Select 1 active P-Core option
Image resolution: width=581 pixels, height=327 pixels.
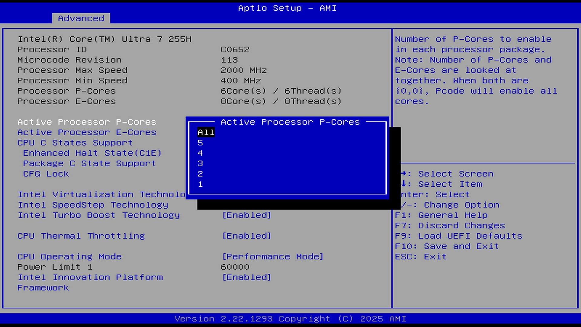tap(200, 184)
